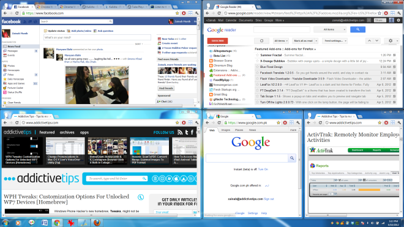
Task: Open Facebook notifications globe icon
Action: [x=36, y=21]
